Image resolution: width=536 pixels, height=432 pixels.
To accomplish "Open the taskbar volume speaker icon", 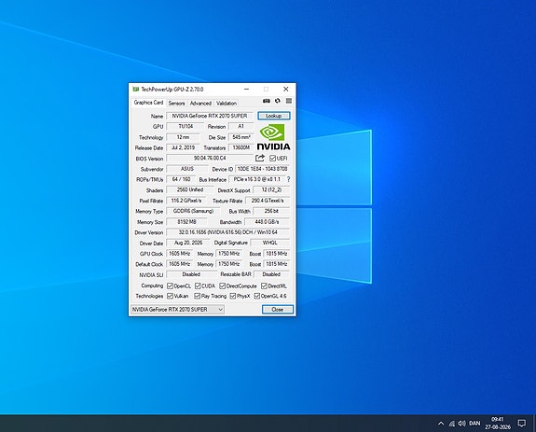I will pyautogui.click(x=461, y=424).
